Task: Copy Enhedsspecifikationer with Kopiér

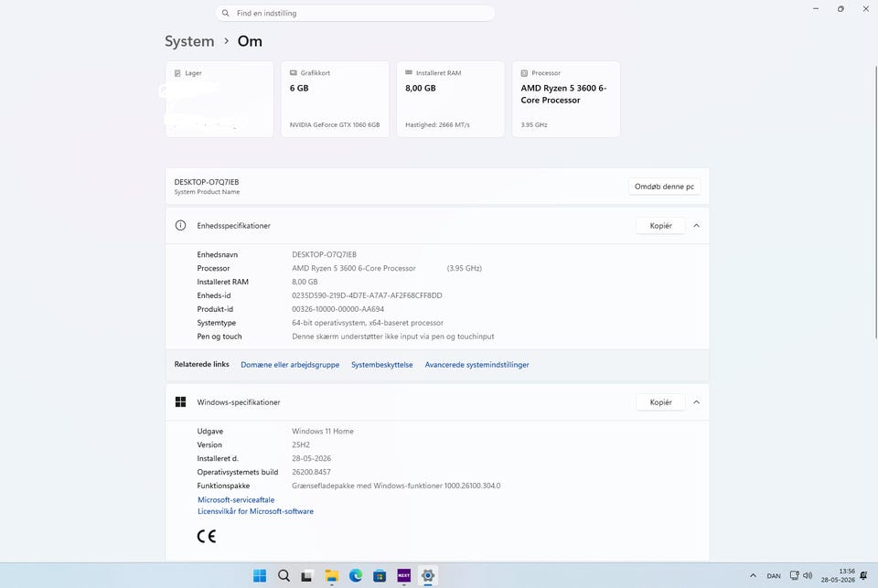Action: [x=660, y=226]
